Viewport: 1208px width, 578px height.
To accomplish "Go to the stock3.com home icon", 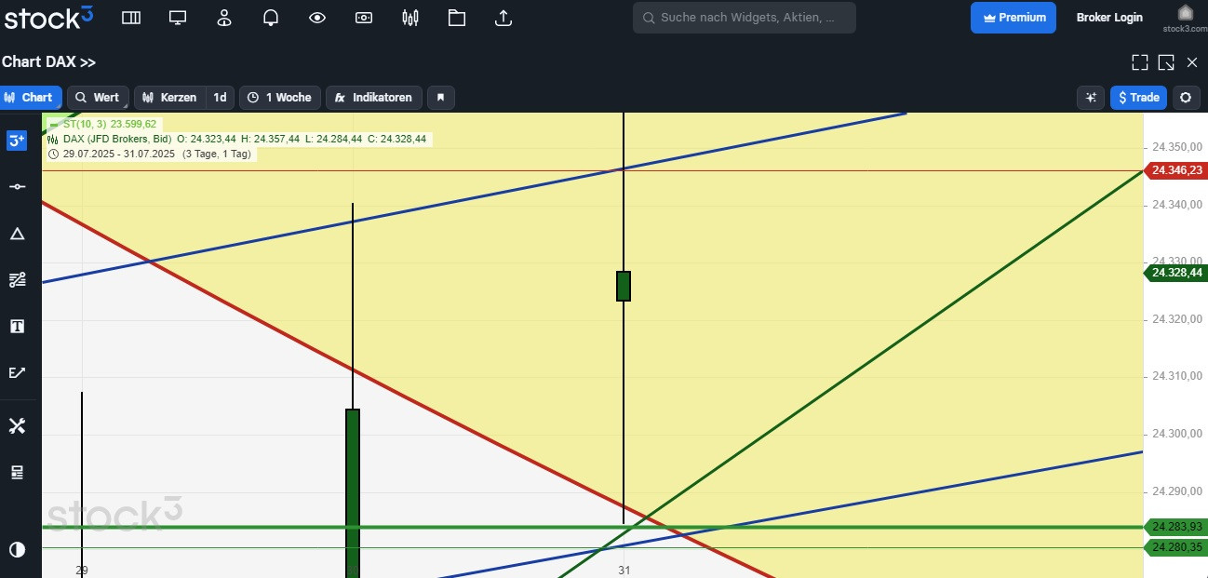I will [x=1185, y=18].
